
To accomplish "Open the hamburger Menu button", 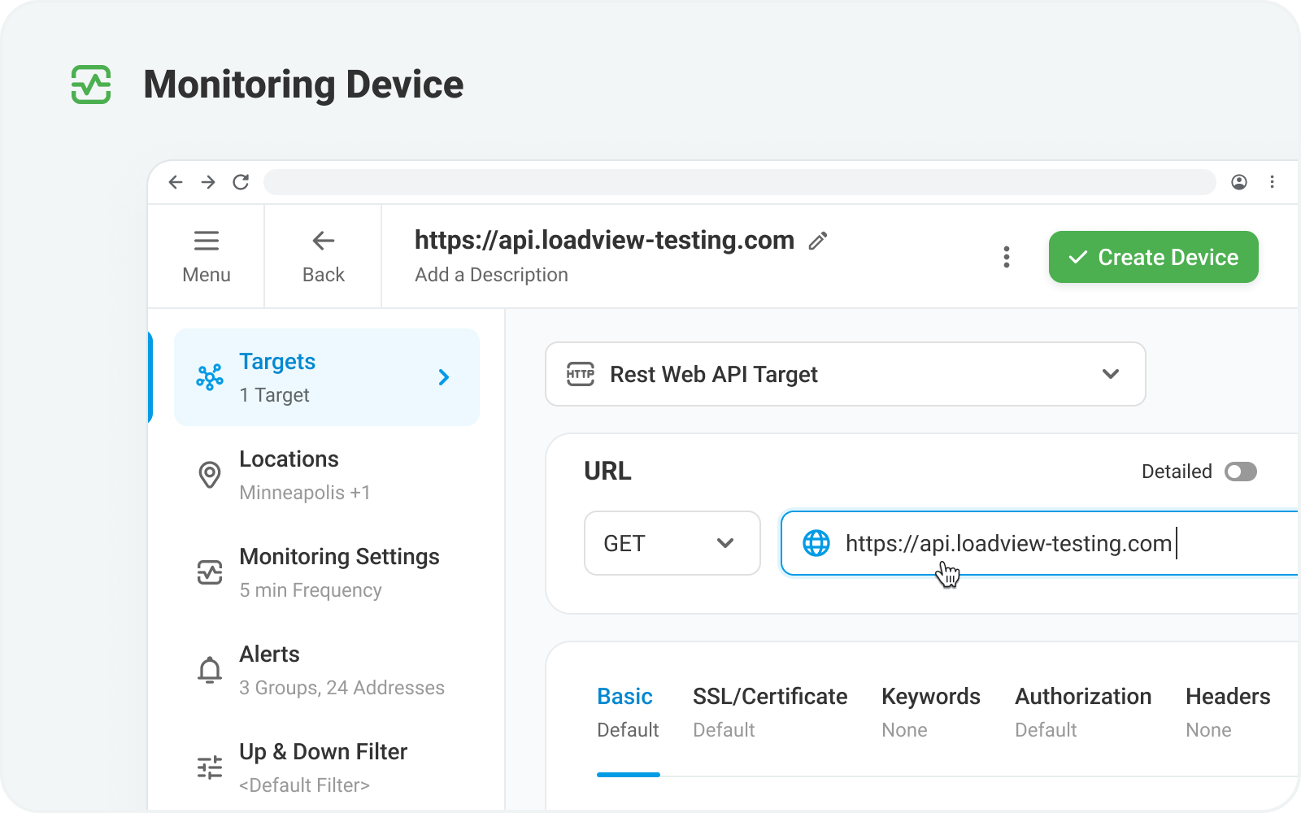I will coord(207,257).
